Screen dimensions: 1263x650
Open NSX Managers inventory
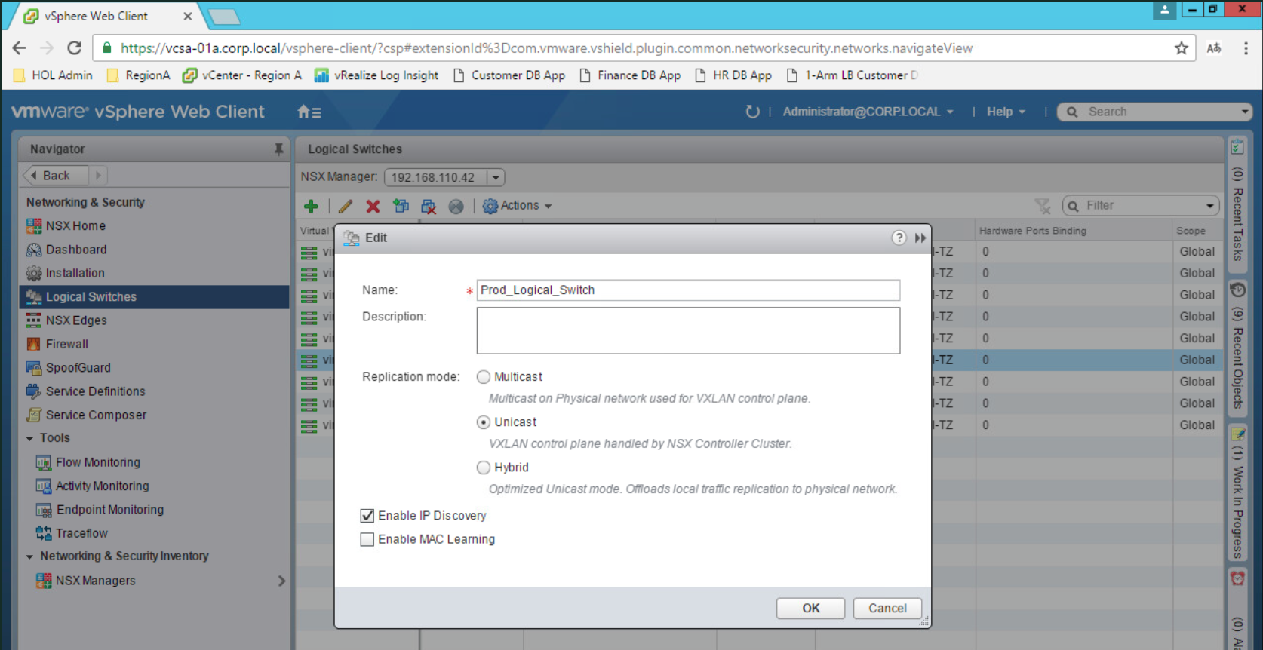coord(95,581)
